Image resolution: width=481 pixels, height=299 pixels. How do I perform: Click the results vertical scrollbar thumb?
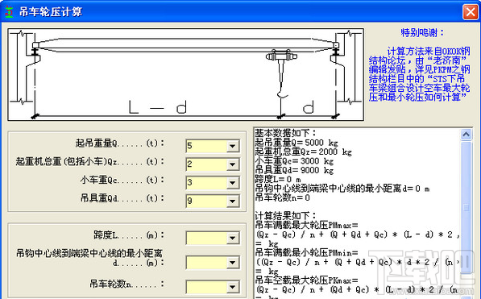coord(466,207)
